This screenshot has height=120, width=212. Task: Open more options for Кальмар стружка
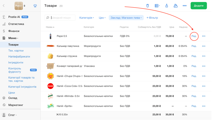[x=204, y=56]
